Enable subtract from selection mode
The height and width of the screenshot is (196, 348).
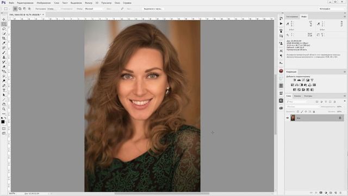(24, 9)
